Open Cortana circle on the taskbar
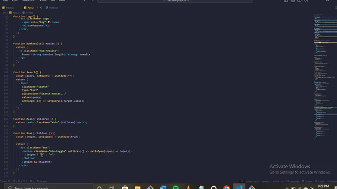337x189 pixels. click(99, 188)
